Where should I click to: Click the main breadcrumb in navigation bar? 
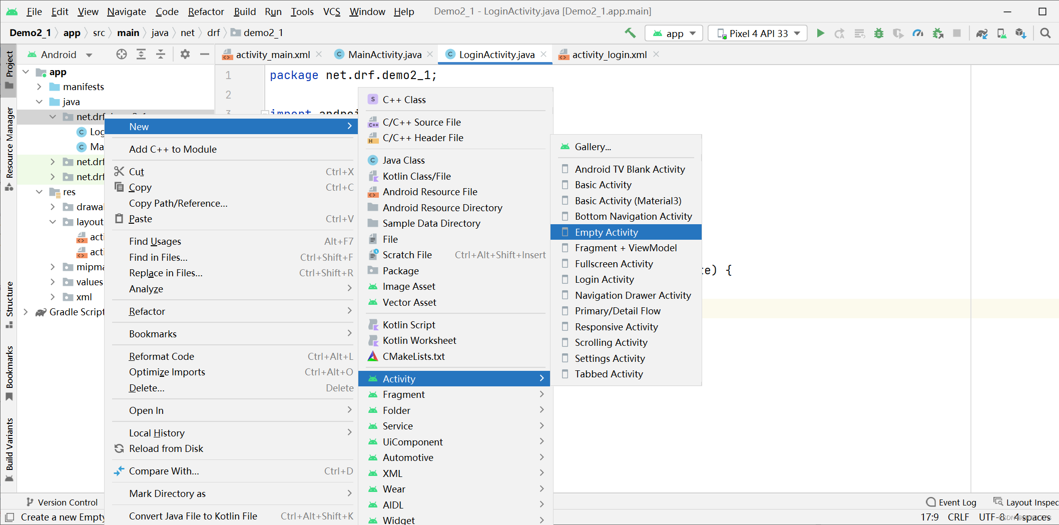128,33
